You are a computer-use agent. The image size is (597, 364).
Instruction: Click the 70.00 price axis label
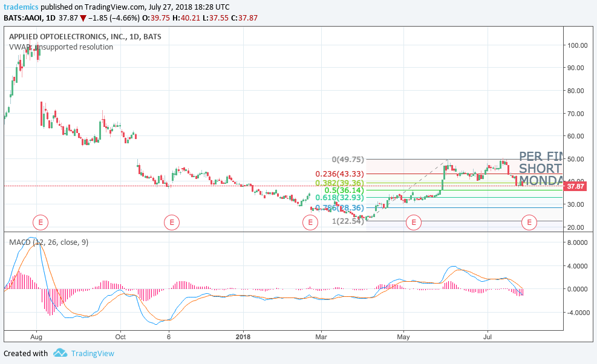[x=575, y=114]
